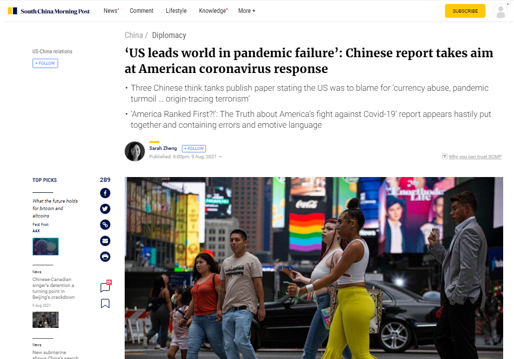Open the bitcoin and altcoins thumbnail

[45, 247]
